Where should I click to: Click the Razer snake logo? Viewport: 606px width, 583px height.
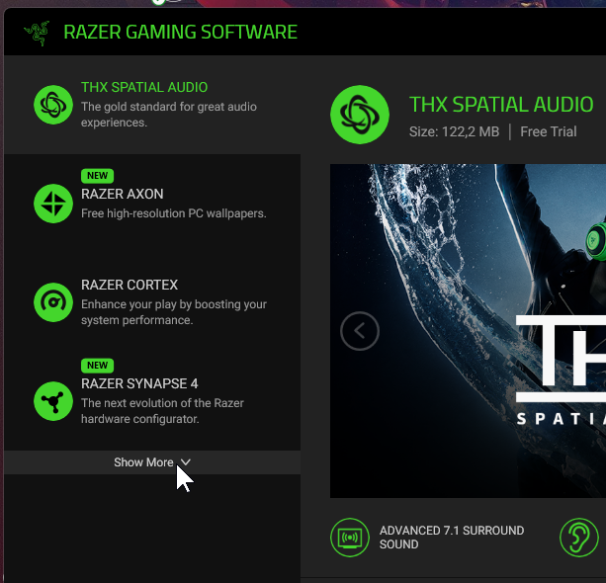[38, 33]
